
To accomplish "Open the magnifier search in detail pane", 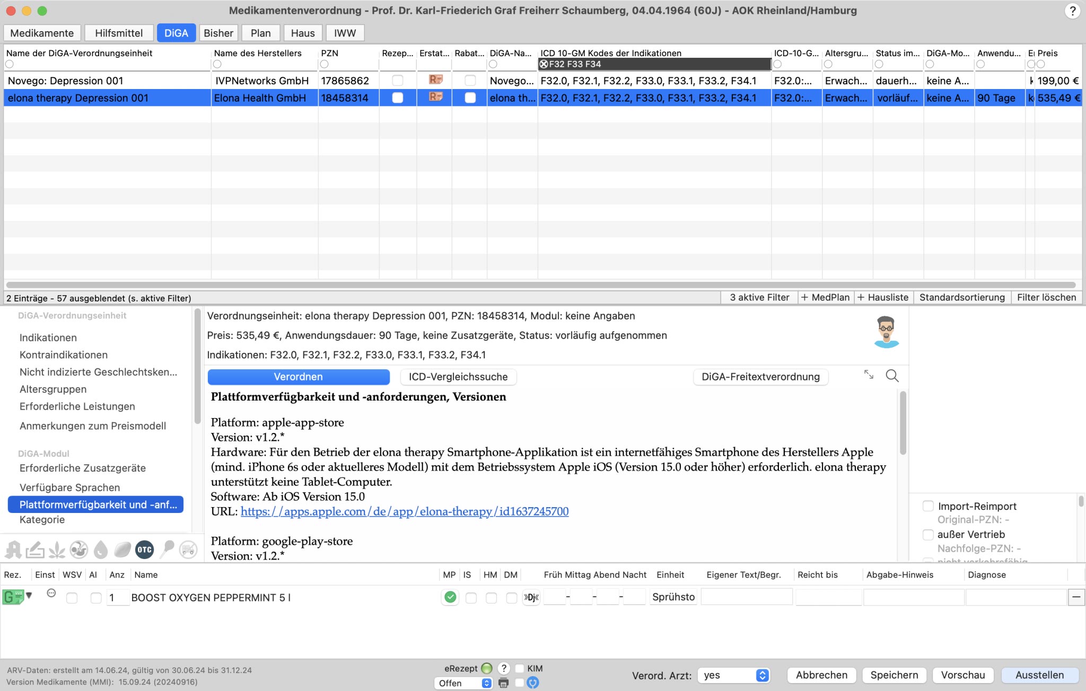I will click(892, 376).
